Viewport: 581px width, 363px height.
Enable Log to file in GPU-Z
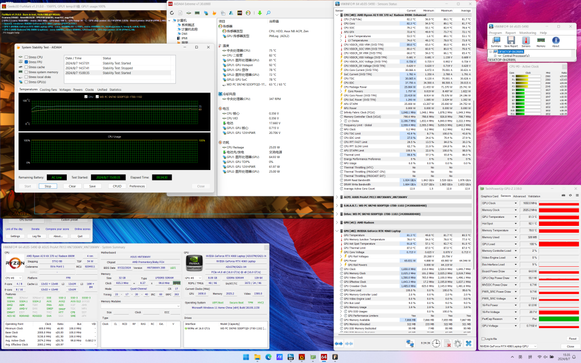tap(483, 339)
